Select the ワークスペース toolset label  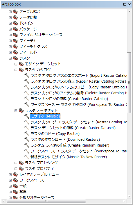pos(32,180)
